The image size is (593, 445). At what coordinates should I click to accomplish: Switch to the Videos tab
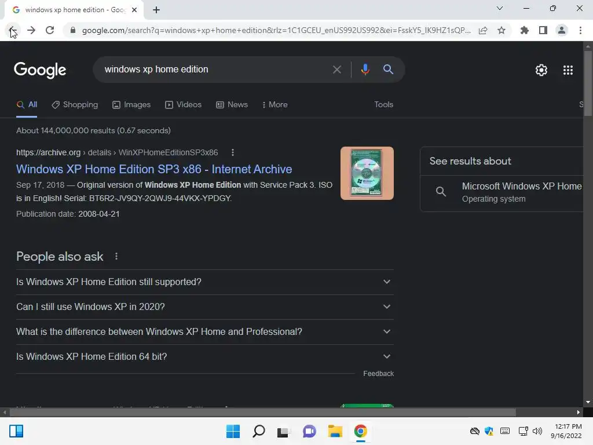tap(184, 105)
